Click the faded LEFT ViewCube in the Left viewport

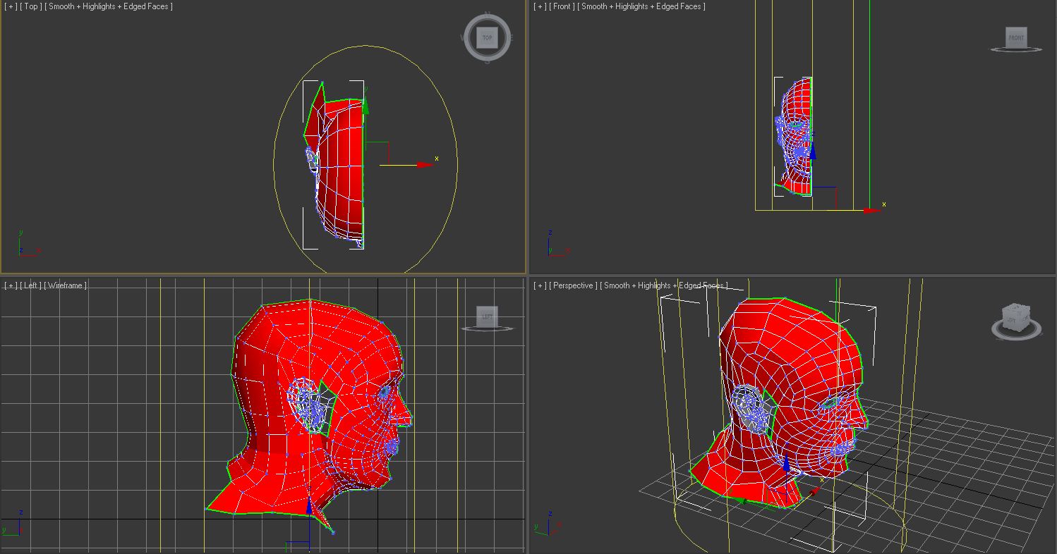point(486,316)
